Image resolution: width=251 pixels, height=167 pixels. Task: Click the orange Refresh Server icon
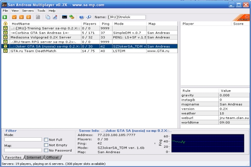pyautogui.click(x=28, y=17)
